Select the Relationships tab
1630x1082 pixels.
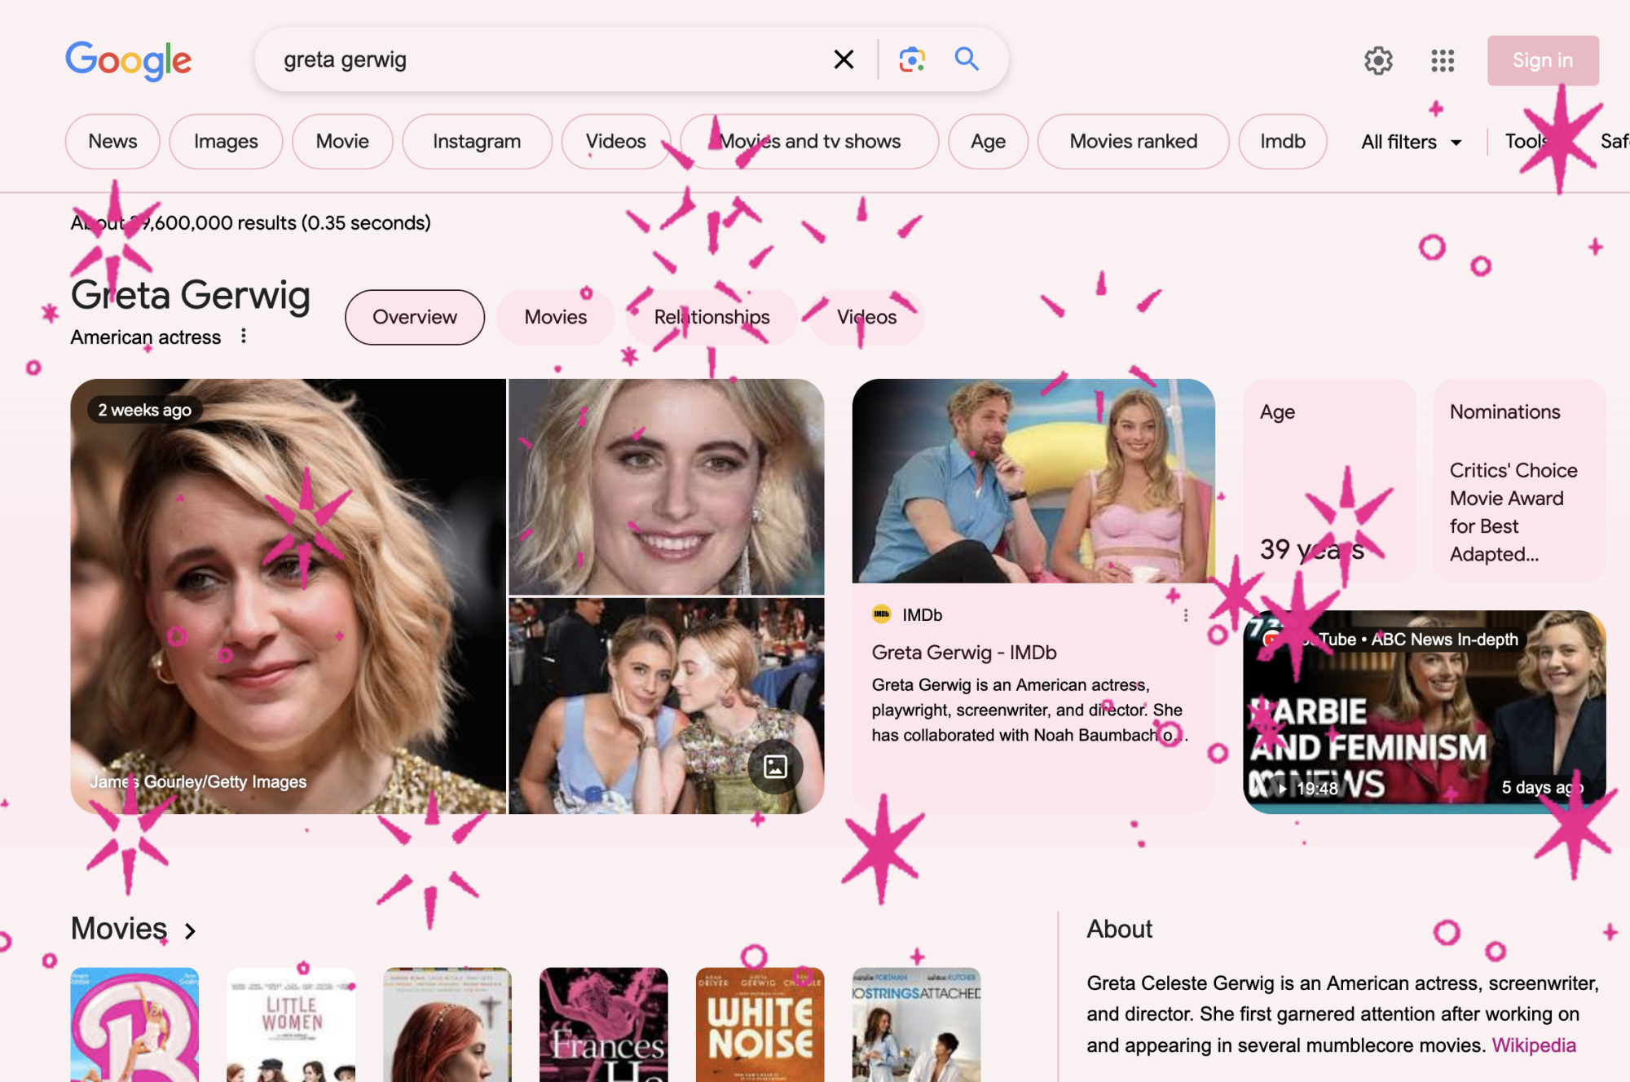click(711, 317)
